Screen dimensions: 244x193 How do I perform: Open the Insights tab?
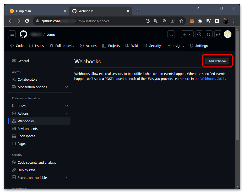tap(175, 46)
